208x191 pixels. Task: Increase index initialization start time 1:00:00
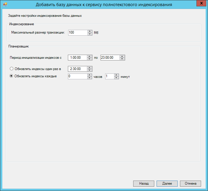point(90,56)
